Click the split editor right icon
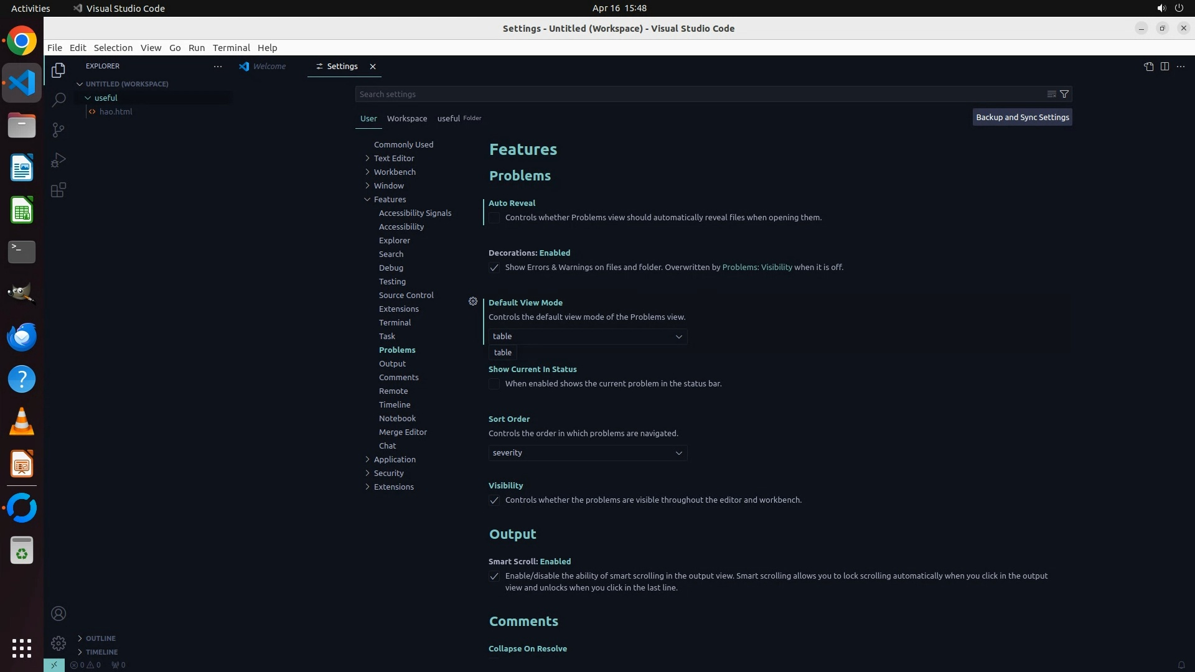 point(1165,67)
